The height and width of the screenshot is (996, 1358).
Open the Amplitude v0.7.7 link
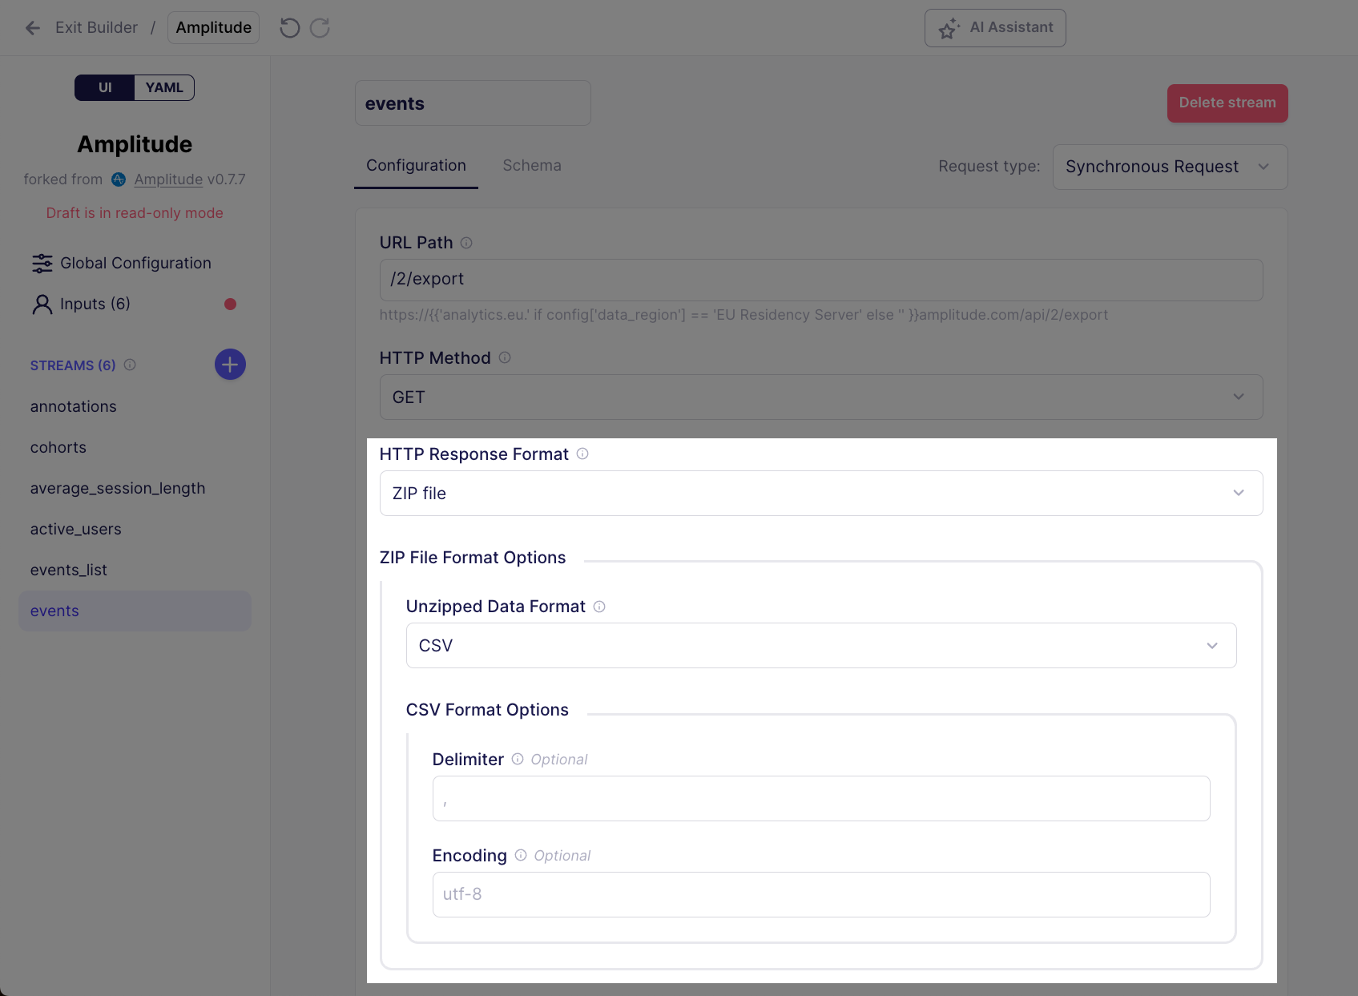point(168,179)
